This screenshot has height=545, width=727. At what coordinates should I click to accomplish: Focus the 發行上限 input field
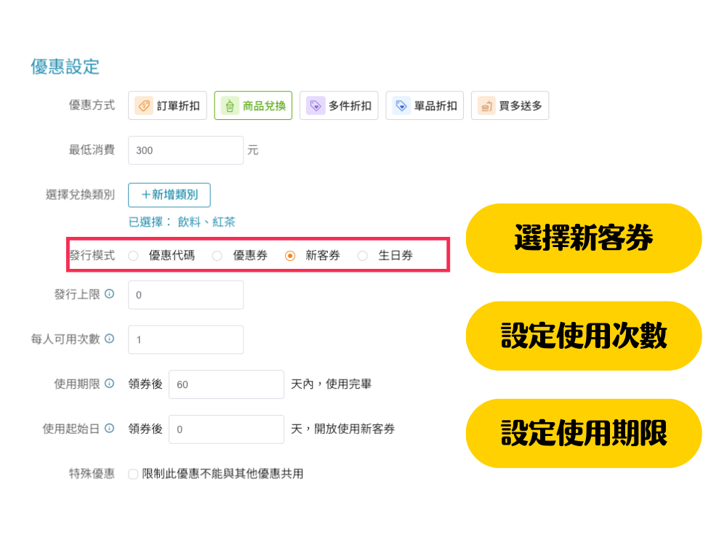coord(185,295)
